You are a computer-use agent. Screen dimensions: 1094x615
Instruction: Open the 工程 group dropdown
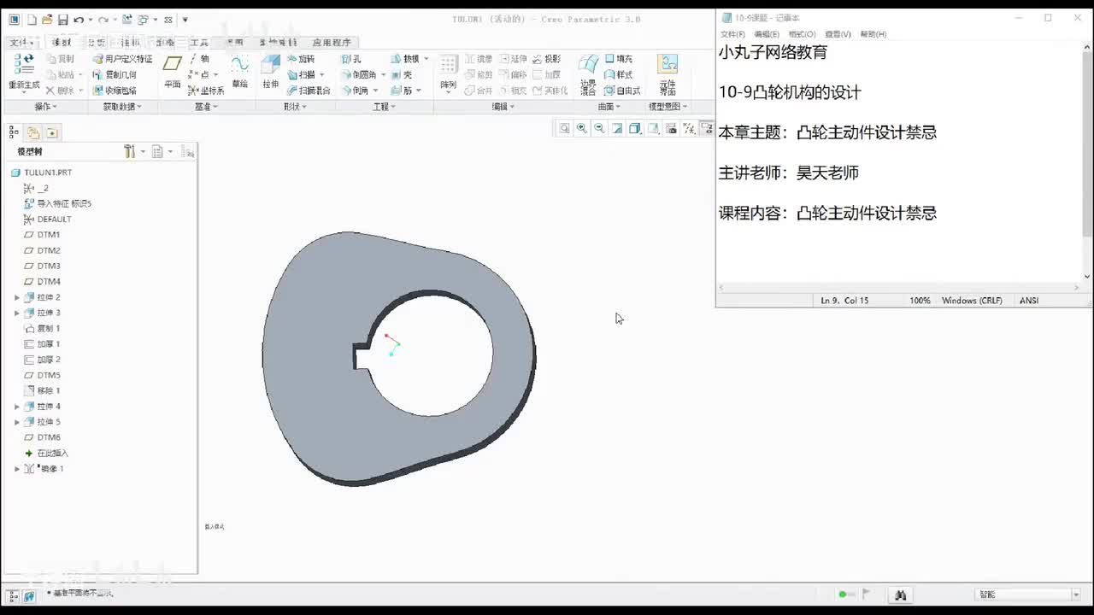click(384, 107)
